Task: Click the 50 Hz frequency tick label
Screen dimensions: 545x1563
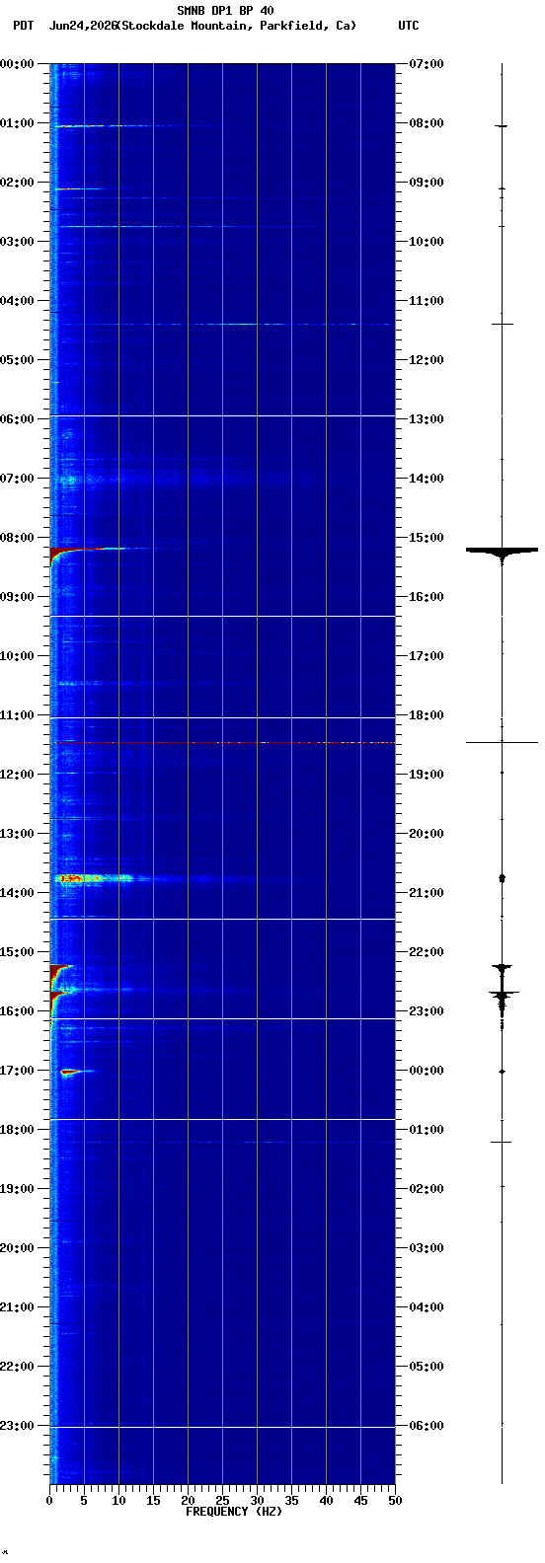Action: pyautogui.click(x=395, y=1501)
